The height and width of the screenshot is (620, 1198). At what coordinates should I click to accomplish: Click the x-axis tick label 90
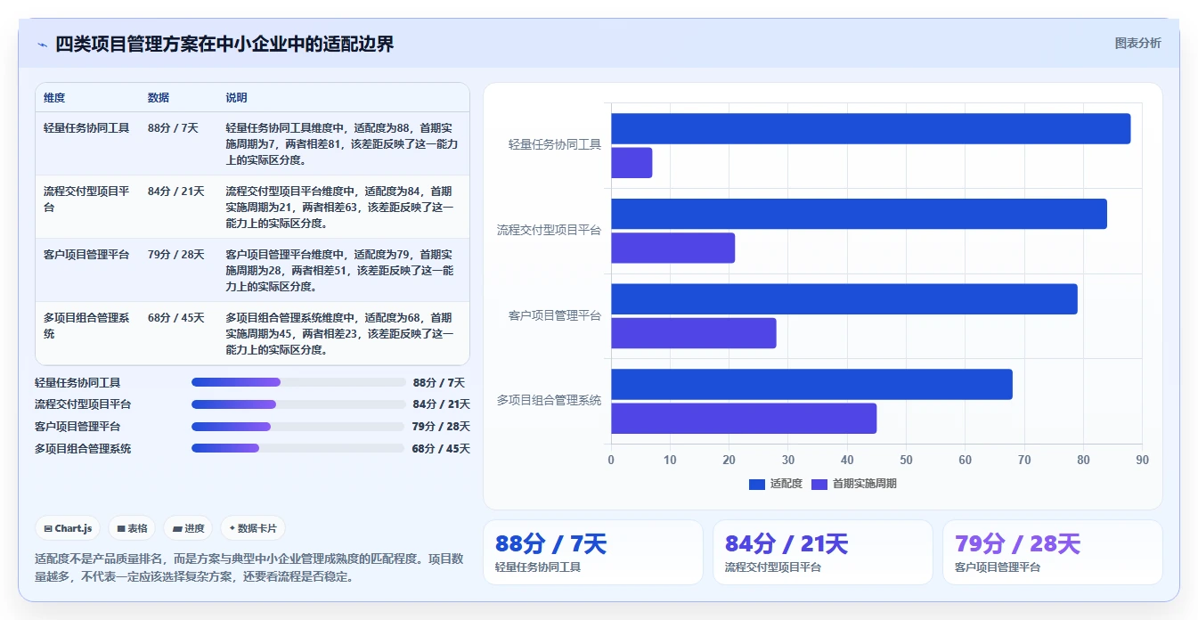pyautogui.click(x=1142, y=461)
